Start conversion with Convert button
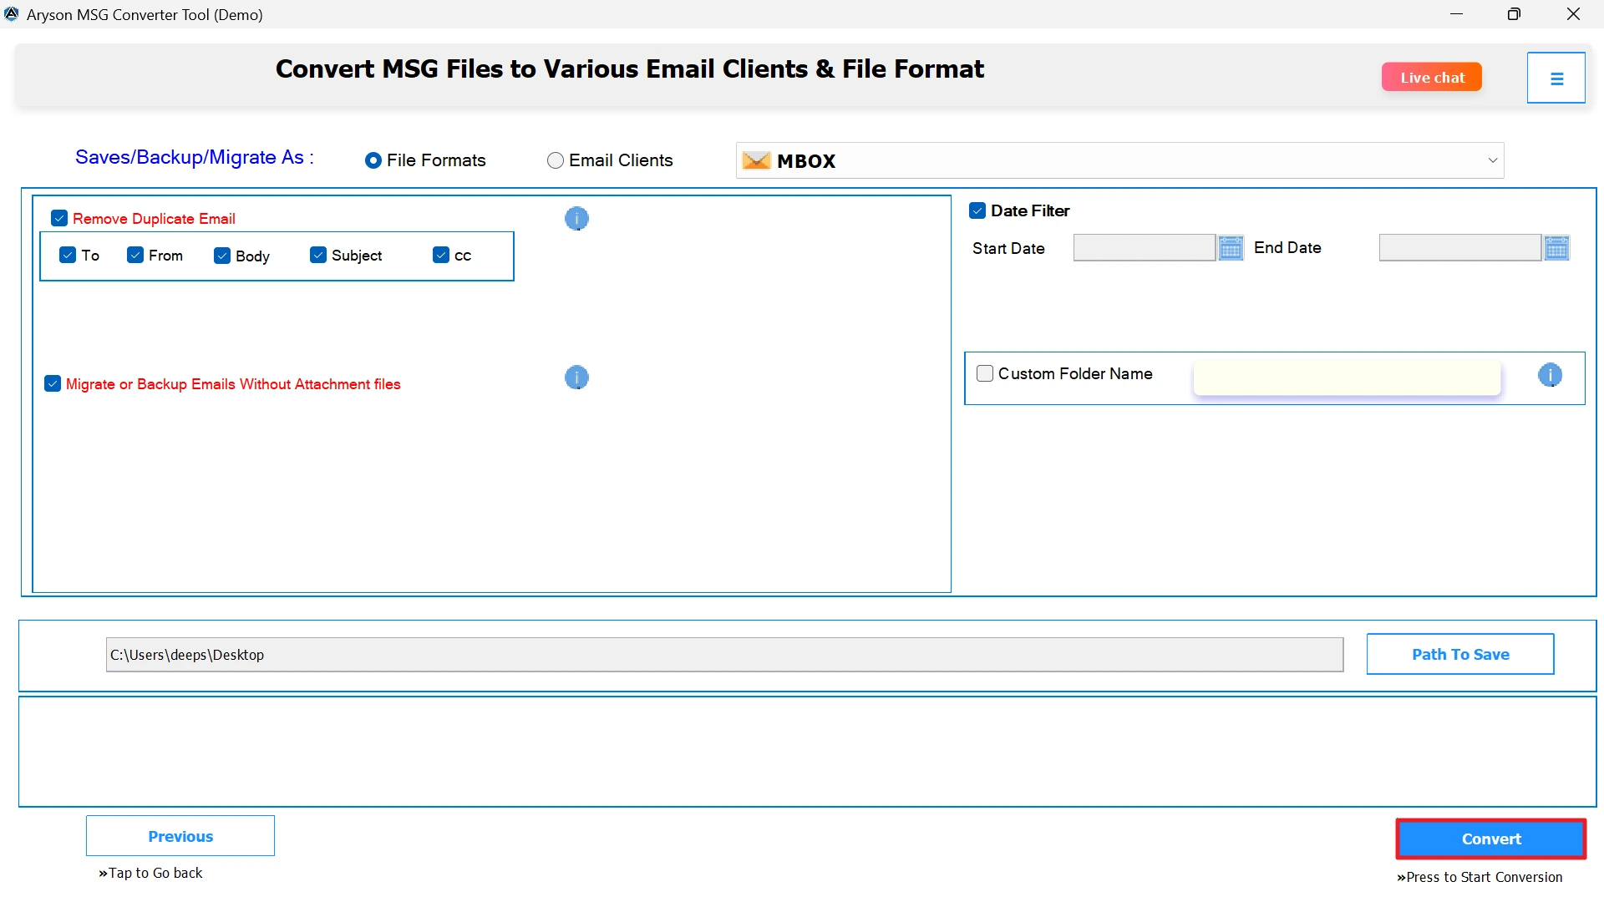The width and height of the screenshot is (1604, 902). click(x=1491, y=839)
